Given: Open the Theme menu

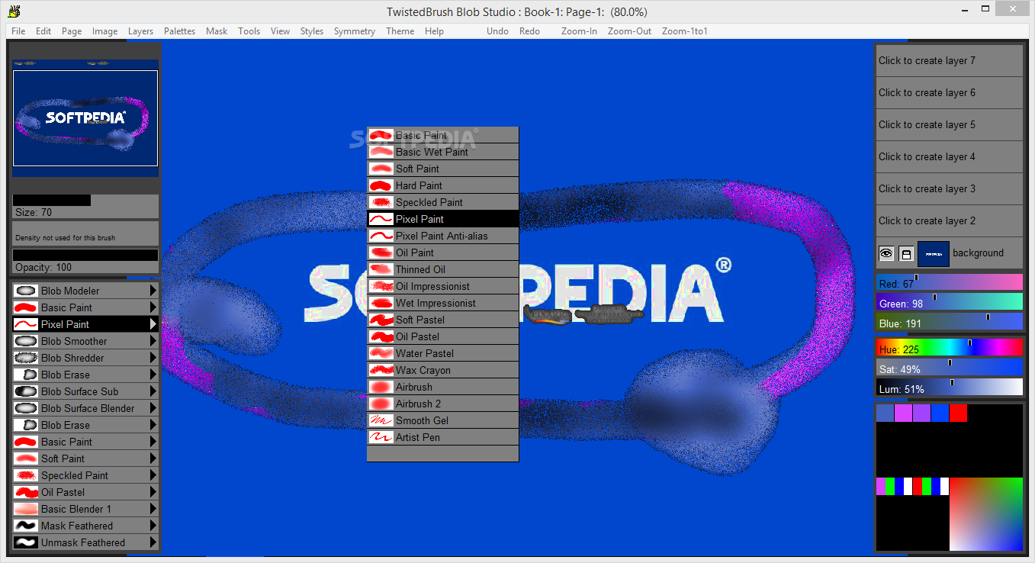Looking at the screenshot, I should tap(400, 31).
